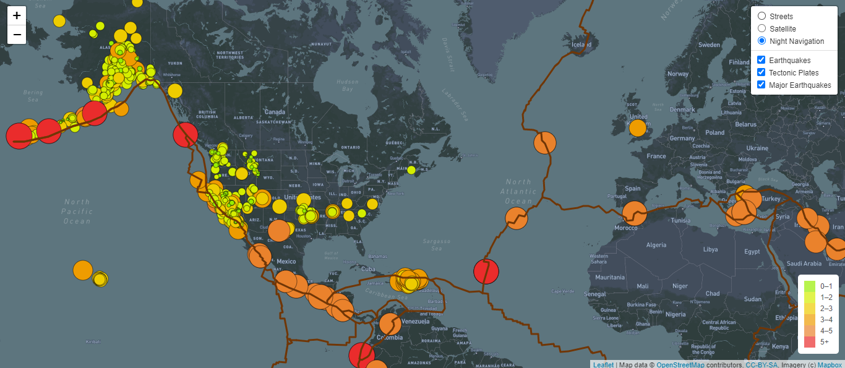The height and width of the screenshot is (368, 845).
Task: Click the red earthquake marker near British Columbia
Action: (185, 135)
